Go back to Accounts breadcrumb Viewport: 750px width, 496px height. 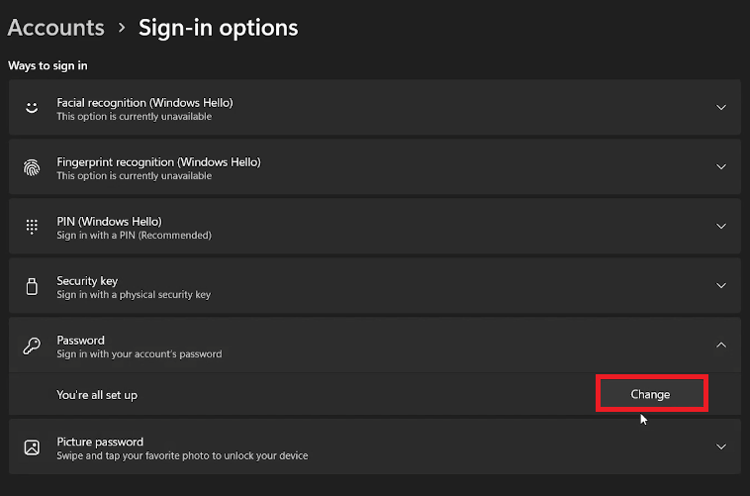click(x=55, y=28)
